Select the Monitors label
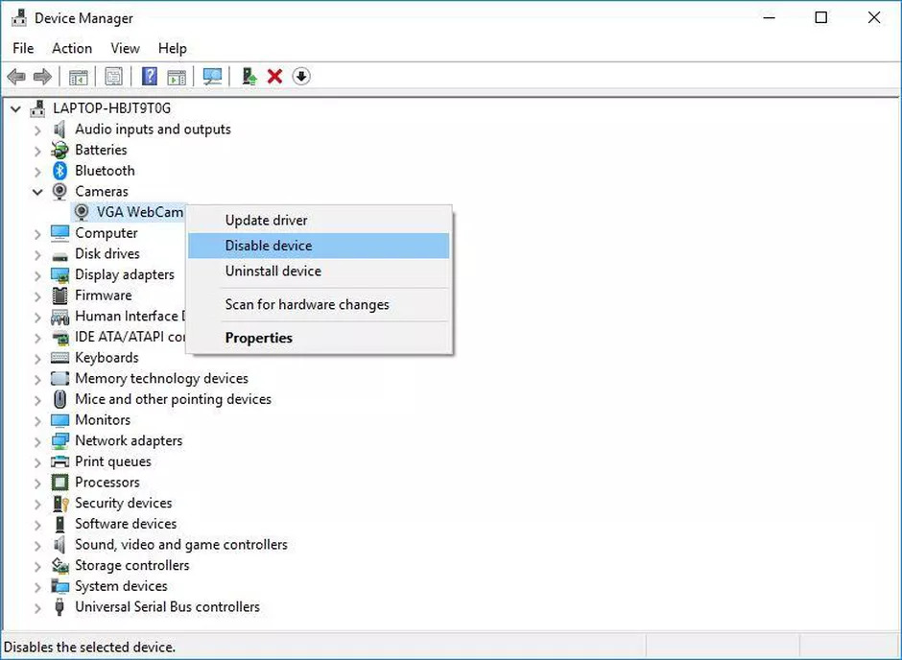The height and width of the screenshot is (660, 902). tap(103, 420)
